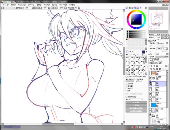Screen dimensions: 170x130
Task: Zoom in with the toolbar plus button
Action: (x=38, y=8)
